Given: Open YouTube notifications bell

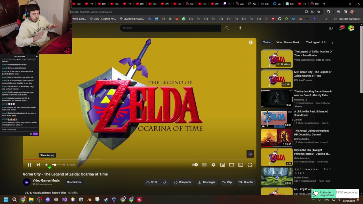Looking at the screenshot, I should click(341, 28).
